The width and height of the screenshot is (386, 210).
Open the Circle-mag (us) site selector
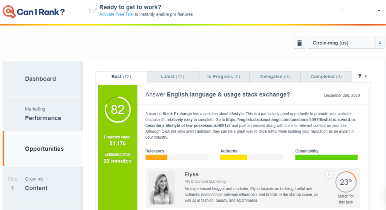point(346,43)
